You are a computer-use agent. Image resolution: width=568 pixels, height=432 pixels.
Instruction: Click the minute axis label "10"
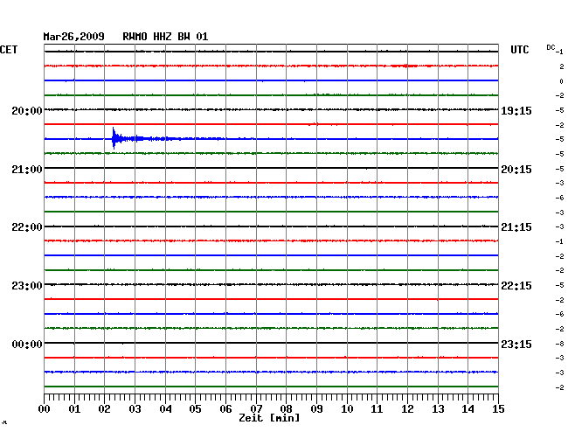347,409
